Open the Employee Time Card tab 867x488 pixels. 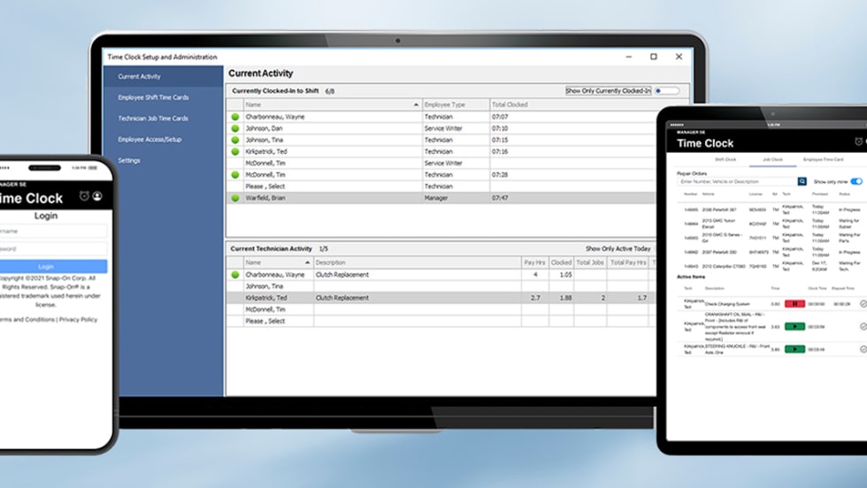pyautogui.click(x=823, y=160)
